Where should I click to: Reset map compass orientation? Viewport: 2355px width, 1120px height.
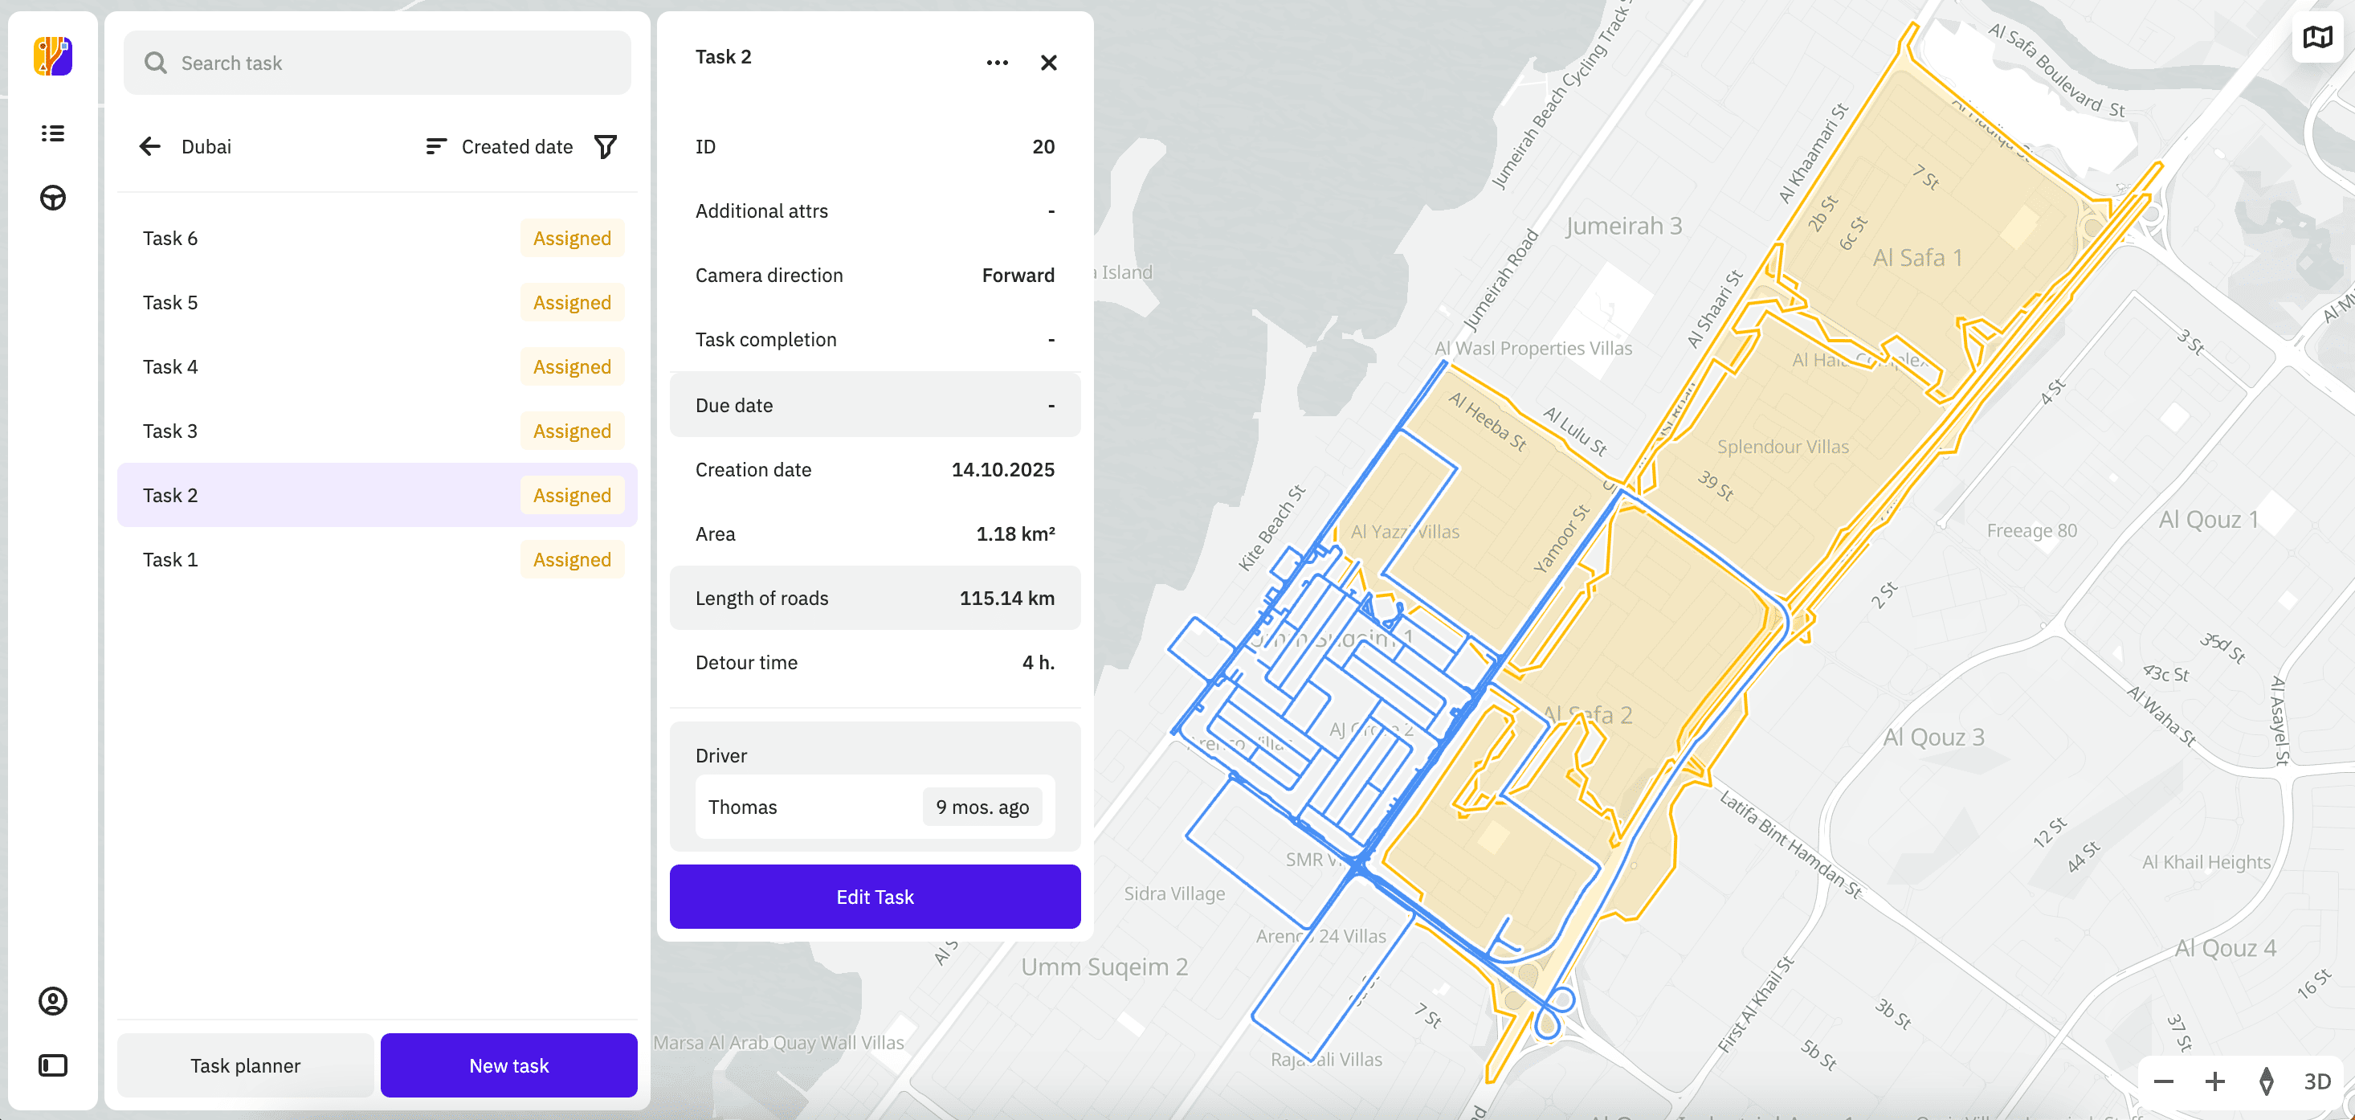pyautogui.click(x=2265, y=1081)
